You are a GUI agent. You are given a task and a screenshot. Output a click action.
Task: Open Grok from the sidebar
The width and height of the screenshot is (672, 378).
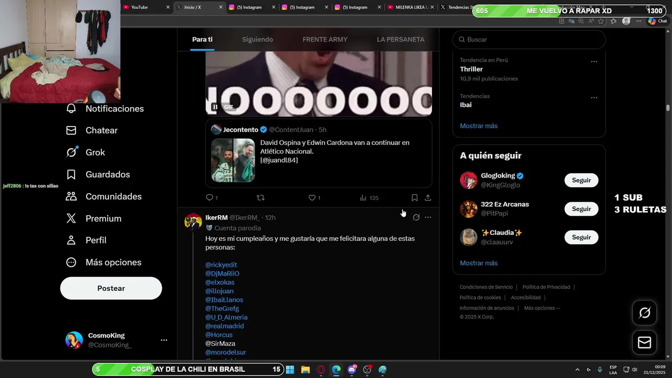tap(85, 152)
